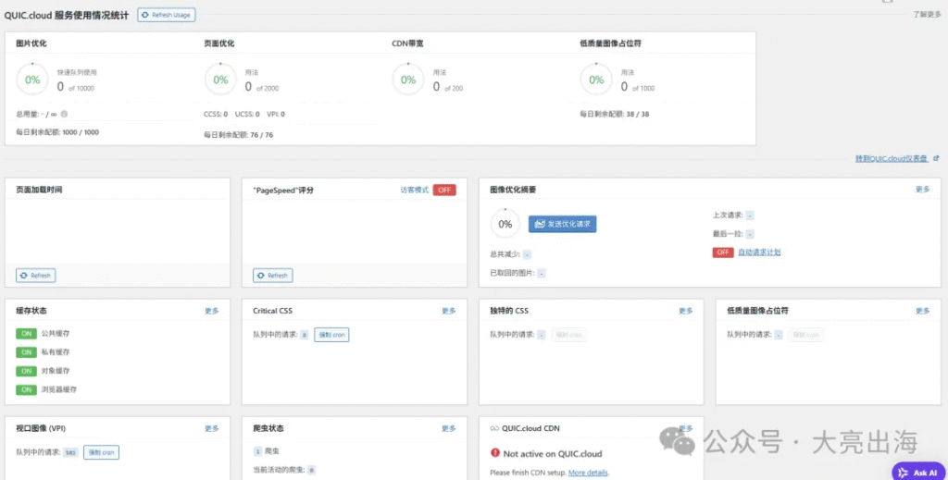The width and height of the screenshot is (948, 480).
Task: Open 更多 in 图像优化摘要 card
Action: coord(922,190)
